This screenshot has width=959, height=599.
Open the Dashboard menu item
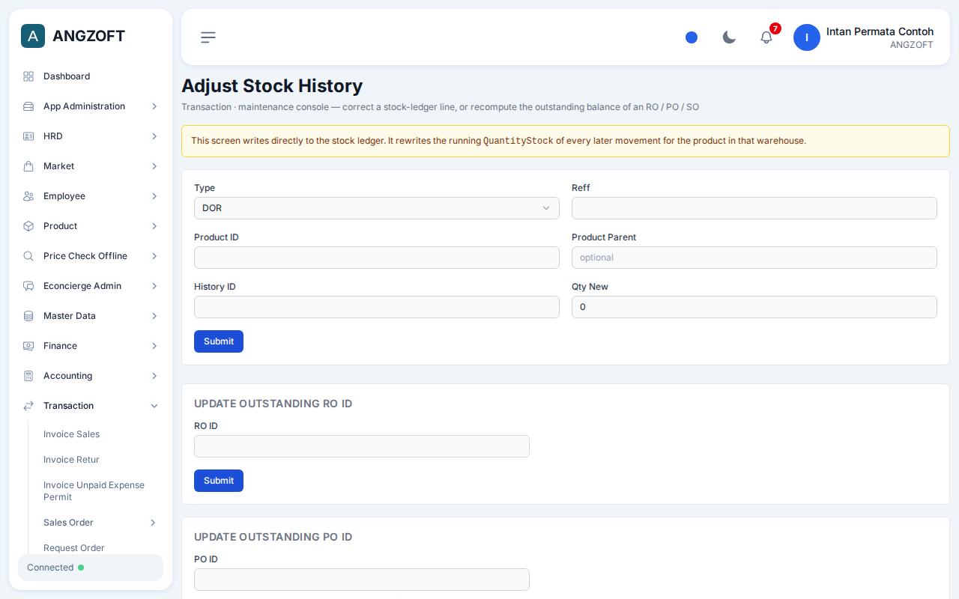91,76
